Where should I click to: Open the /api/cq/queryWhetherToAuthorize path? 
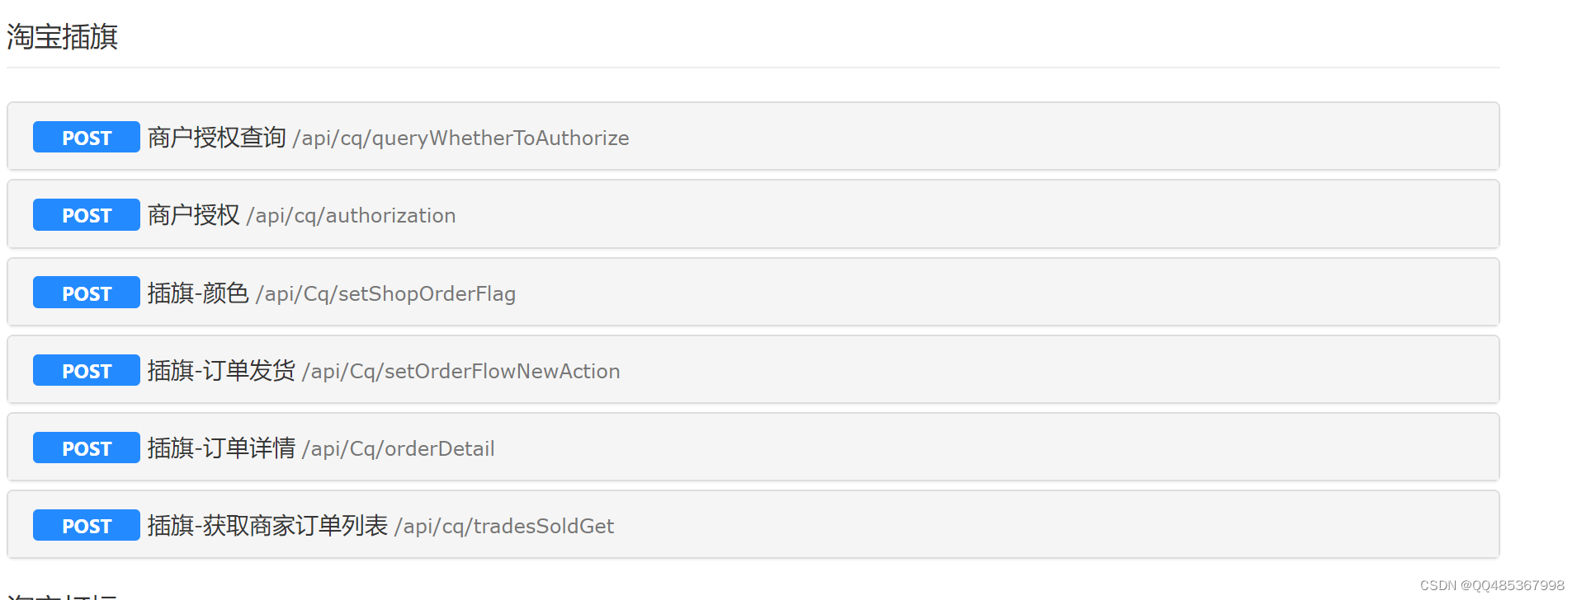(x=460, y=138)
